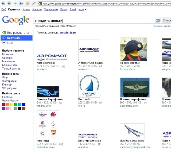This screenshot has width=171, height=153.
Task: Visit the aviaforum.ru result link
Action: pyautogui.click(x=85, y=69)
